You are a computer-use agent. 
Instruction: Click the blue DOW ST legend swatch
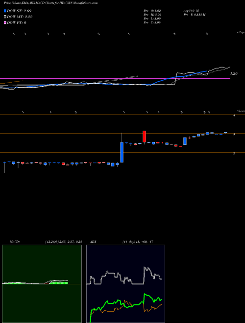[5, 11]
